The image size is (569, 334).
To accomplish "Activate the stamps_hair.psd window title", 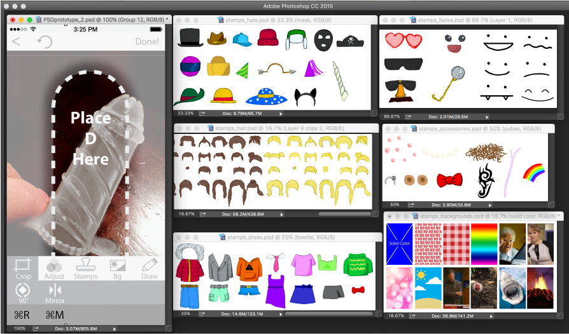I will (x=279, y=128).
